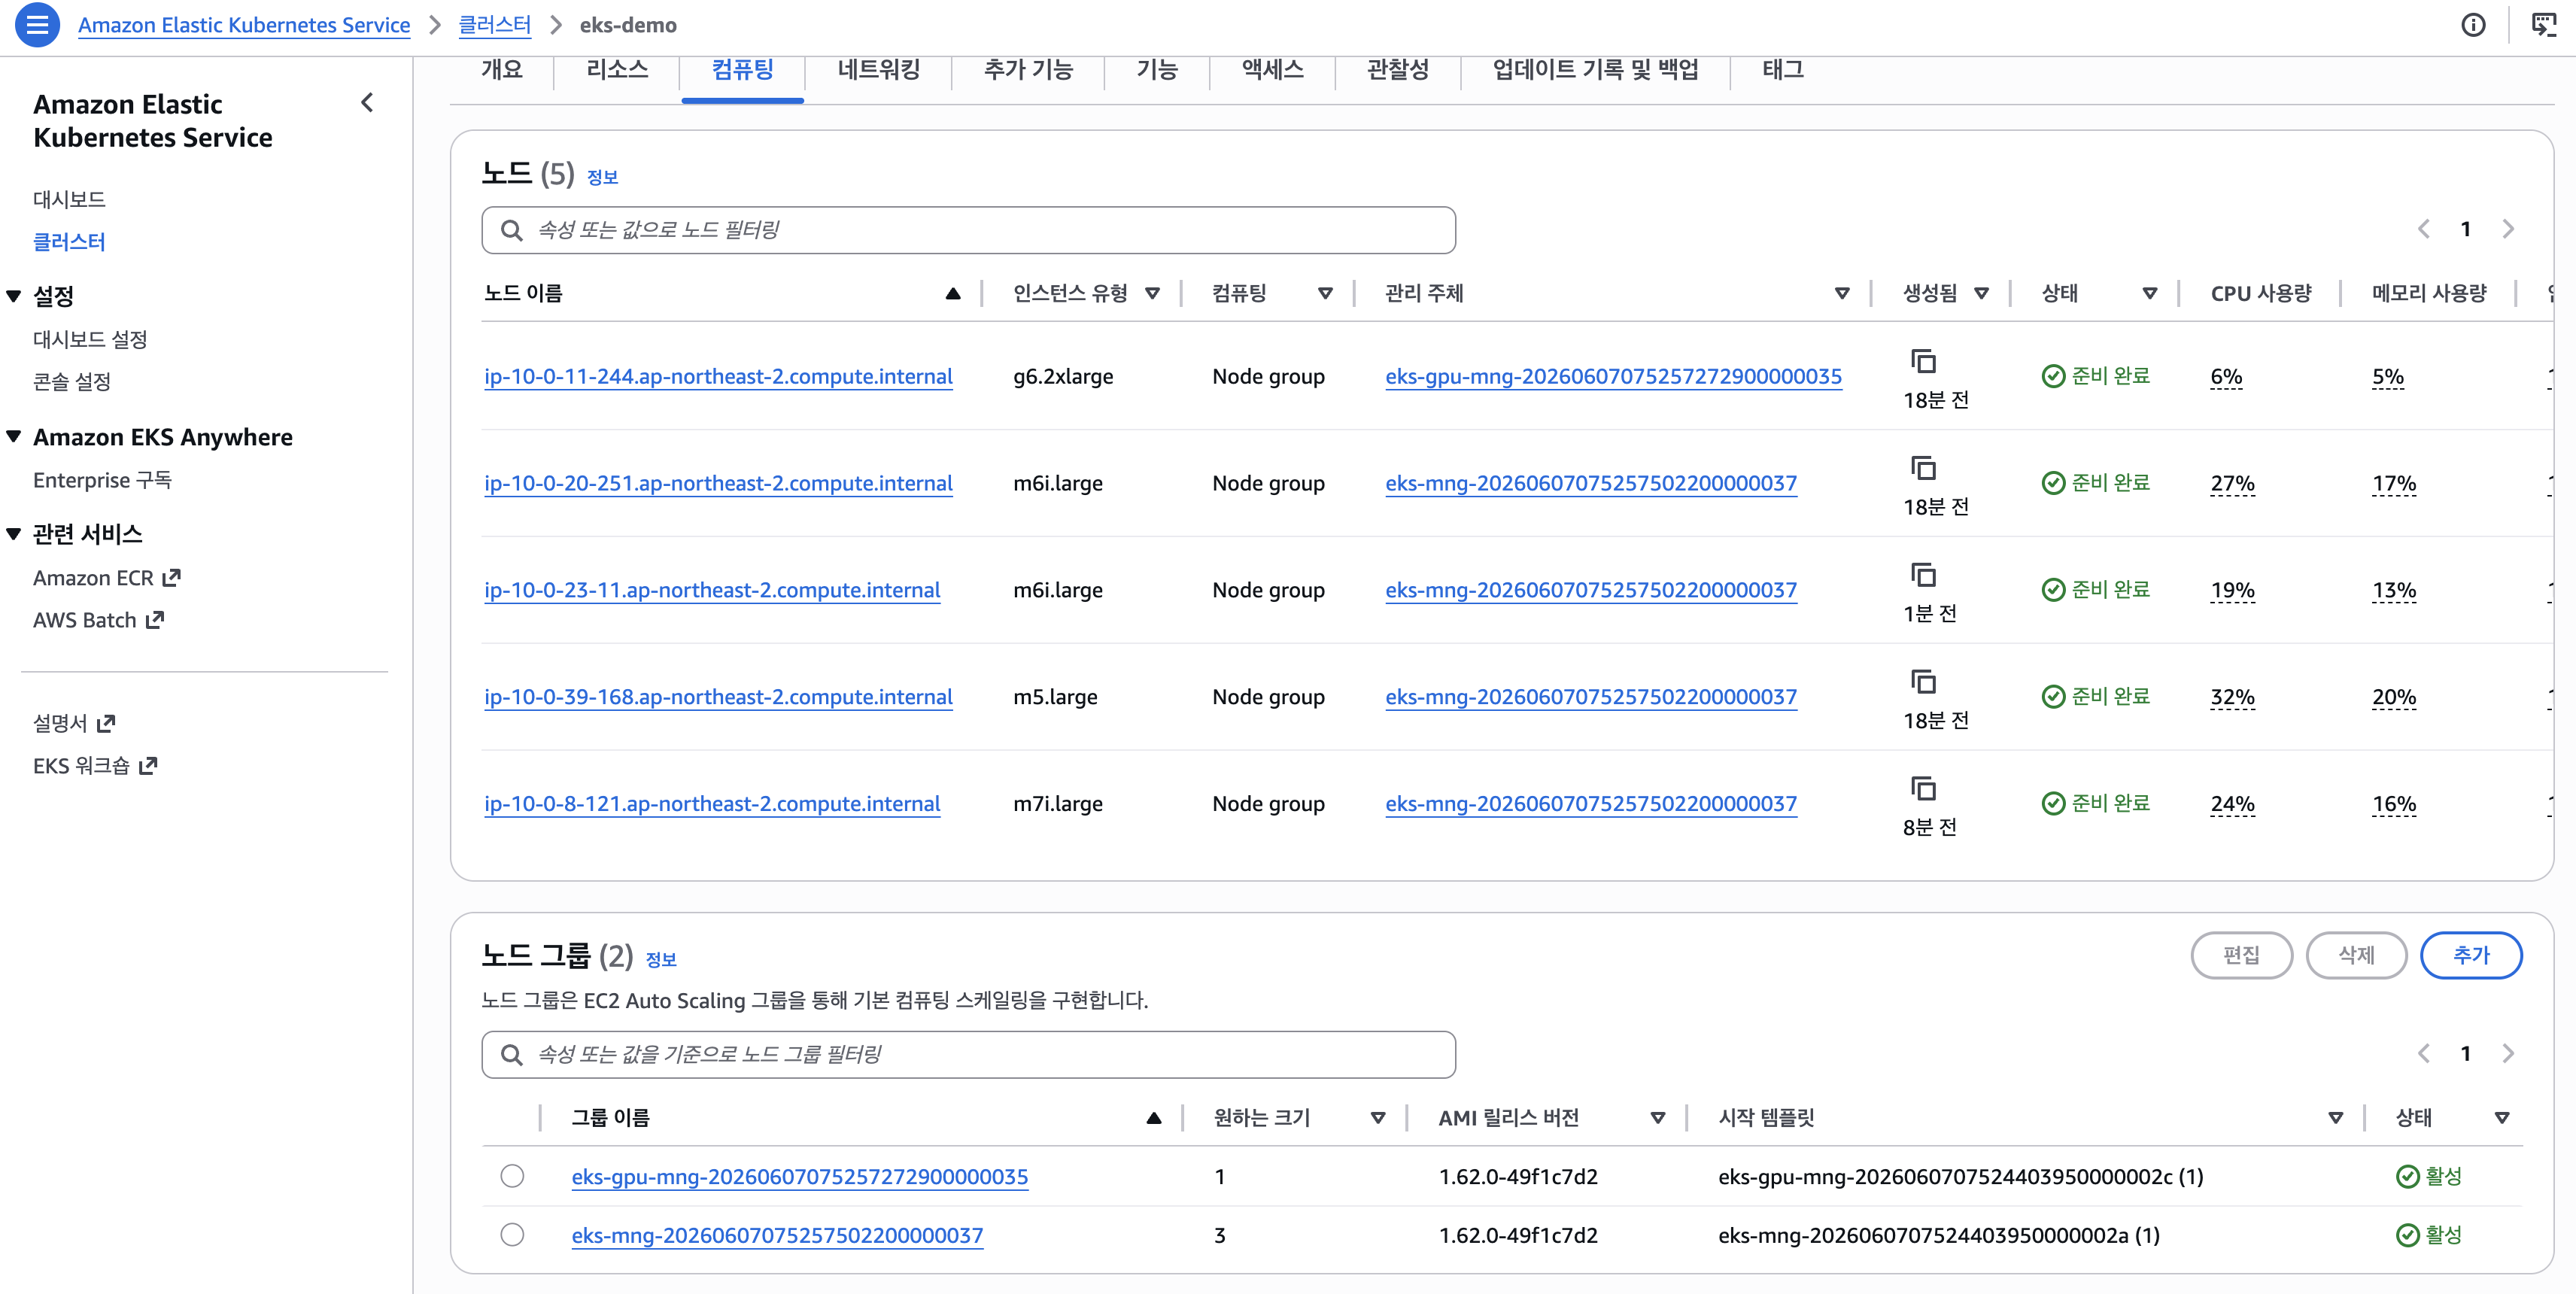Open the 관찰성 tab

click(1397, 70)
